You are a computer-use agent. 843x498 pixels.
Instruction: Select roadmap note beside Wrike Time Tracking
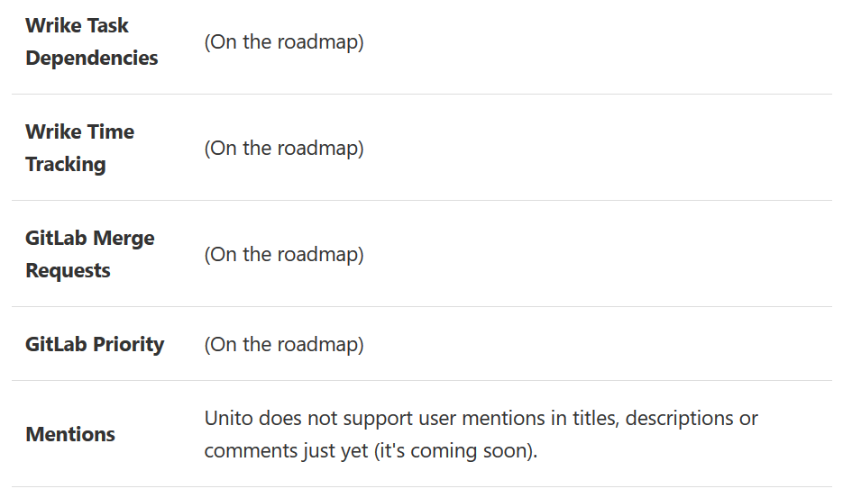[x=284, y=149]
